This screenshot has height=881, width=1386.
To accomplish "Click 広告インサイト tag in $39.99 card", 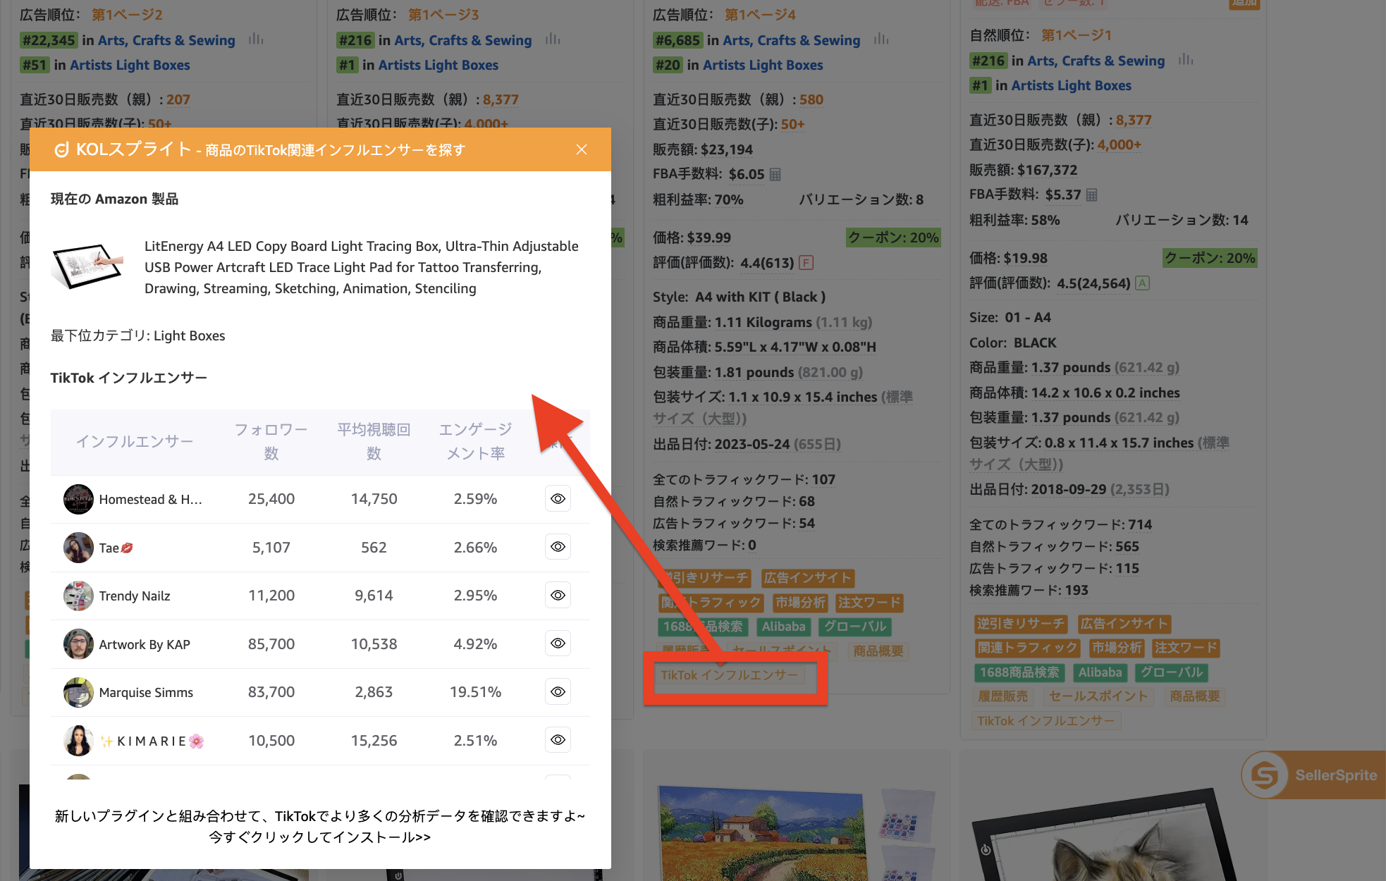I will [807, 578].
